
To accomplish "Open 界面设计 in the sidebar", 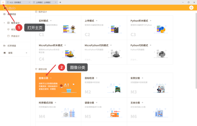I will click(15, 36).
